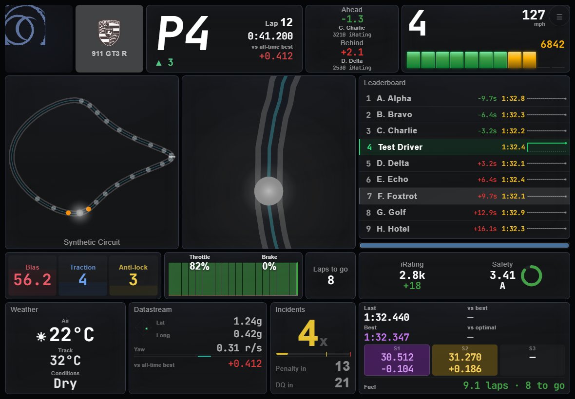Click the Leaderboard heading
This screenshot has width=575, height=399.
click(384, 83)
